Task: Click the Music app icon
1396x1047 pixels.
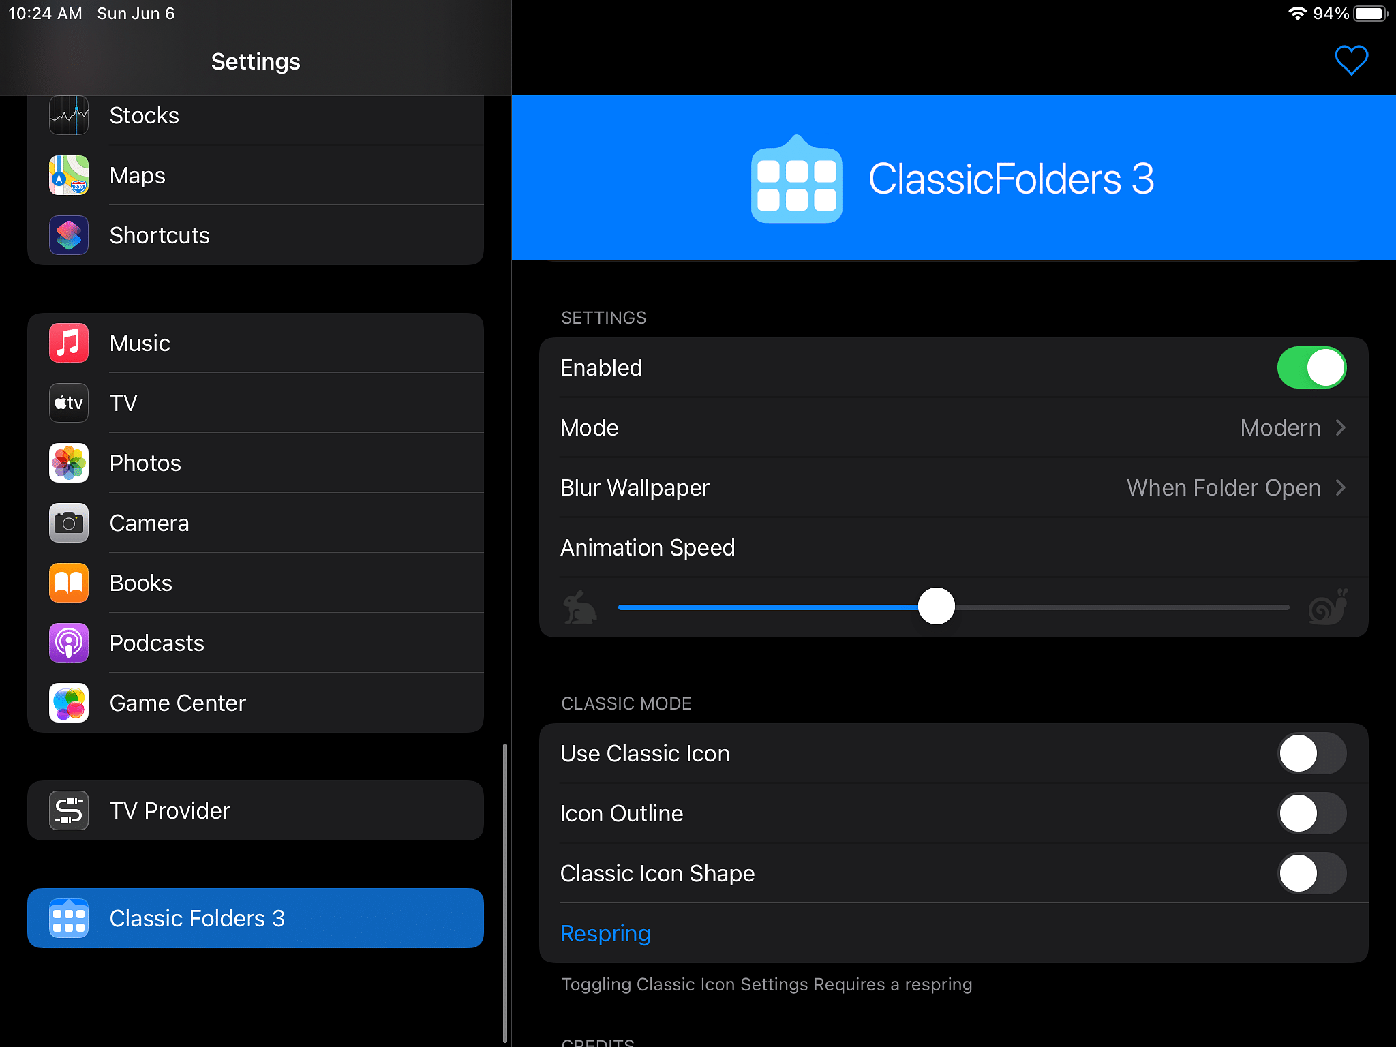Action: [68, 343]
